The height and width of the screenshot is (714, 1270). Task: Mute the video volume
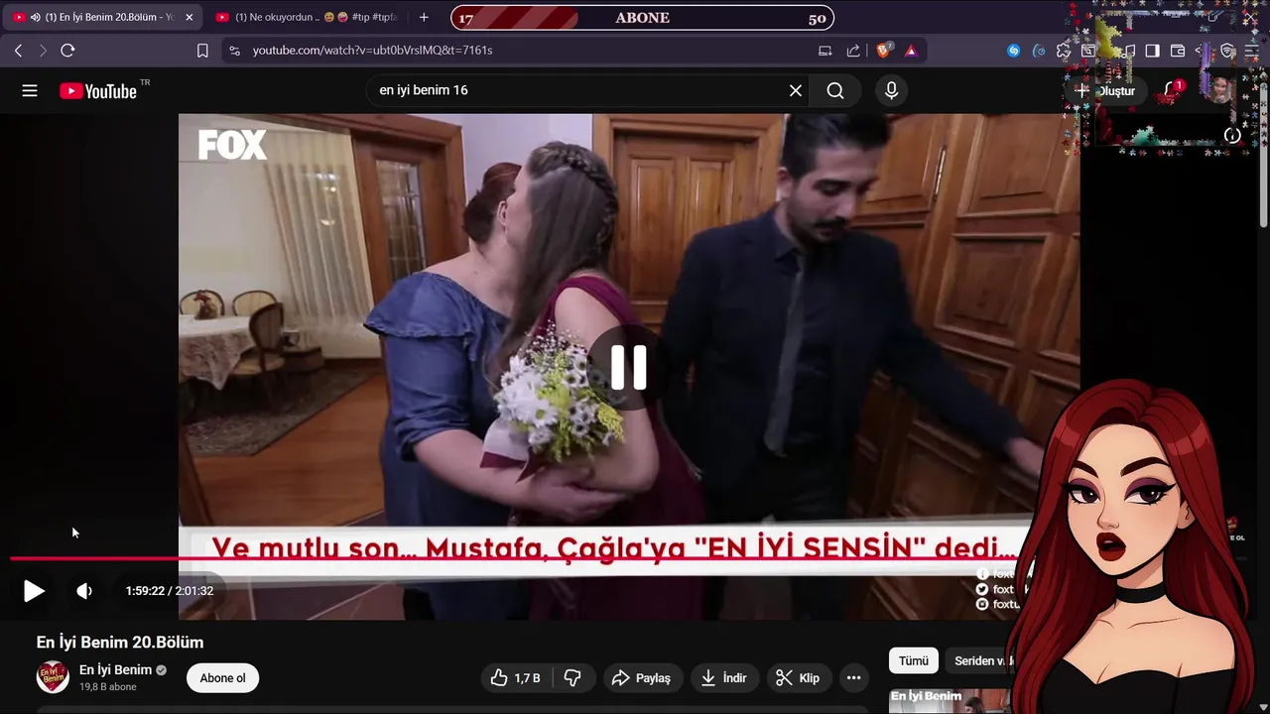click(84, 591)
